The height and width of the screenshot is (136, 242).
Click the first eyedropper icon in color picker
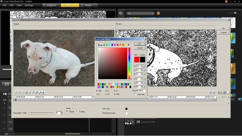tap(99, 45)
